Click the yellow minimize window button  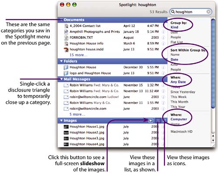click(x=68, y=5)
